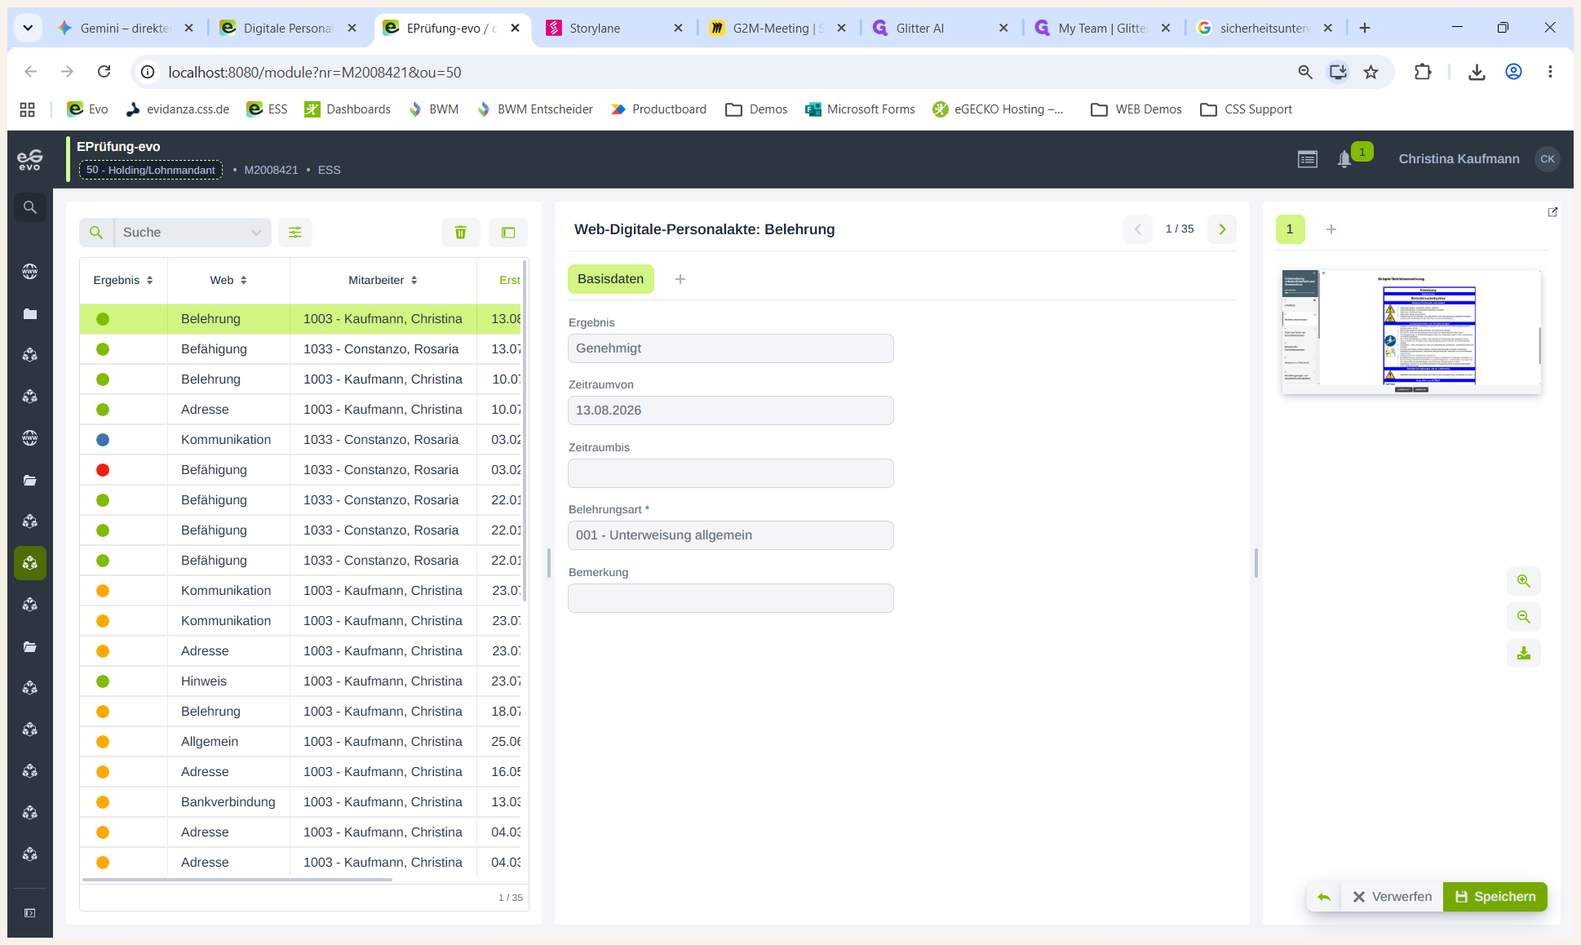Go to the previous record arrow
Screen dimensions: 1581x945
click(x=1138, y=229)
